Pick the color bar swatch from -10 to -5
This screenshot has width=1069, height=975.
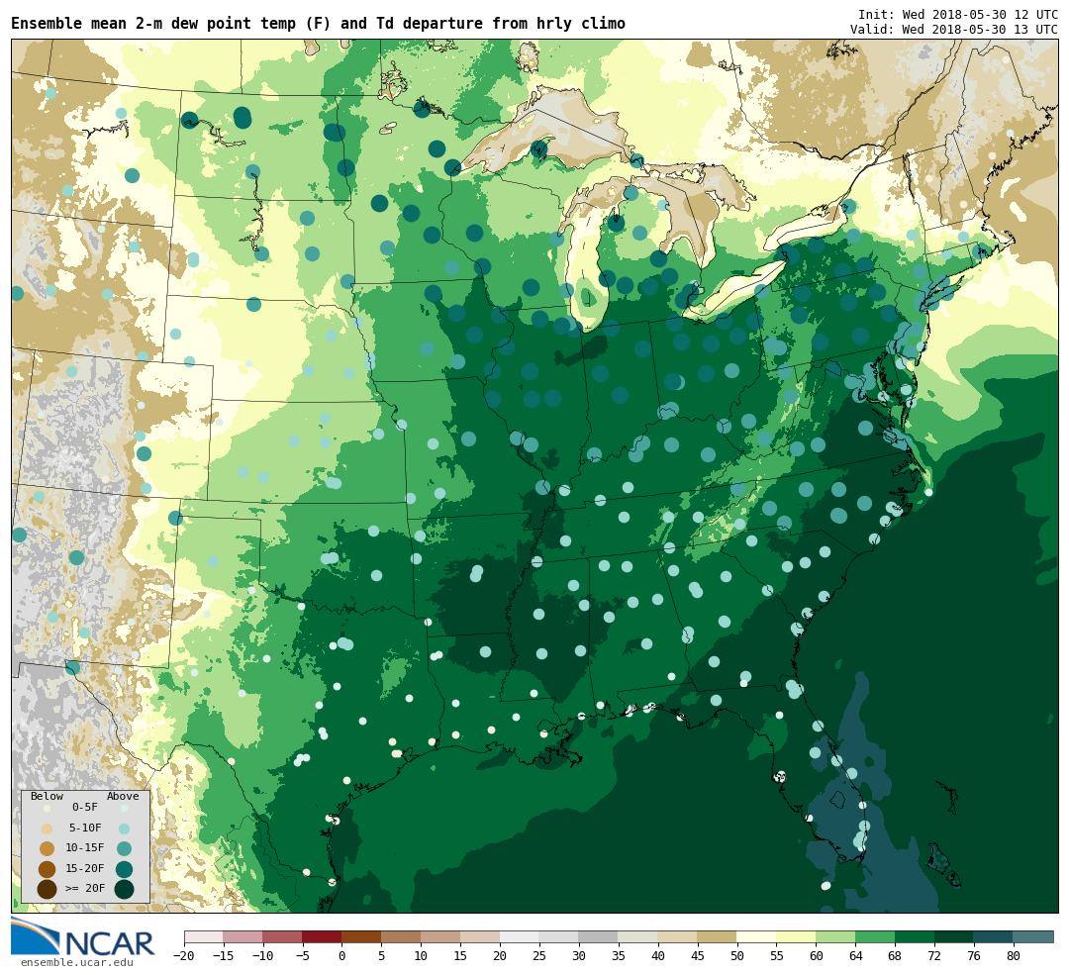283,936
